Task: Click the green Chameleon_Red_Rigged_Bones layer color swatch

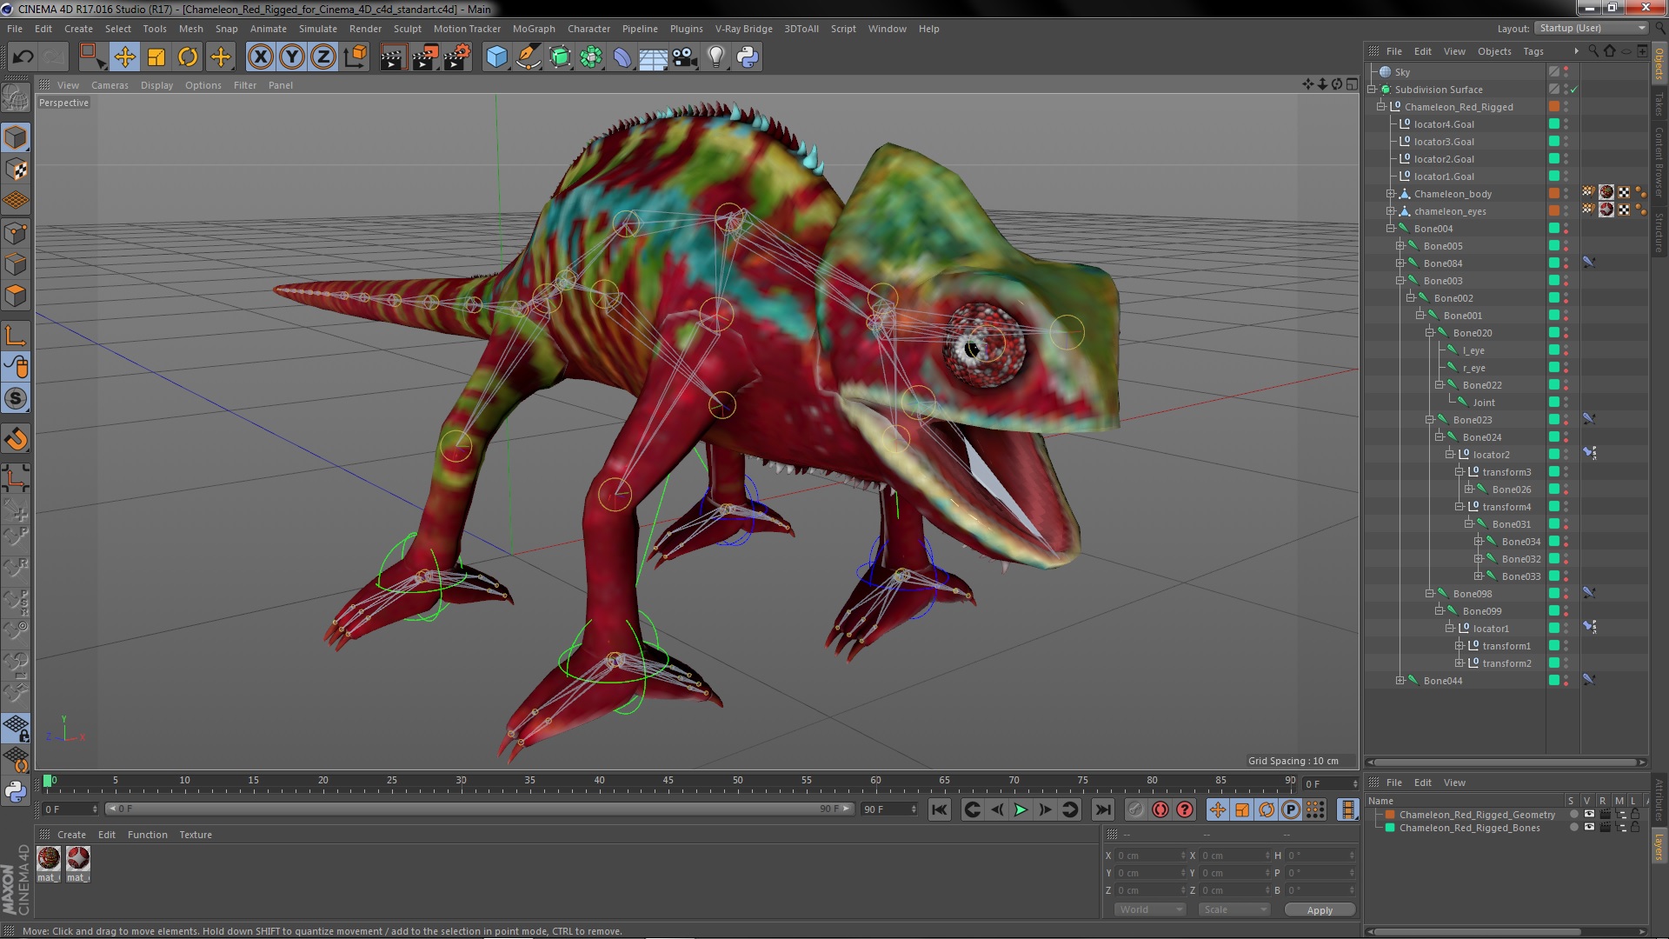Action: [1390, 828]
